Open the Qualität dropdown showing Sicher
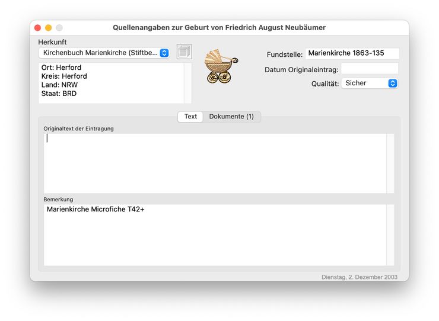 (369, 84)
